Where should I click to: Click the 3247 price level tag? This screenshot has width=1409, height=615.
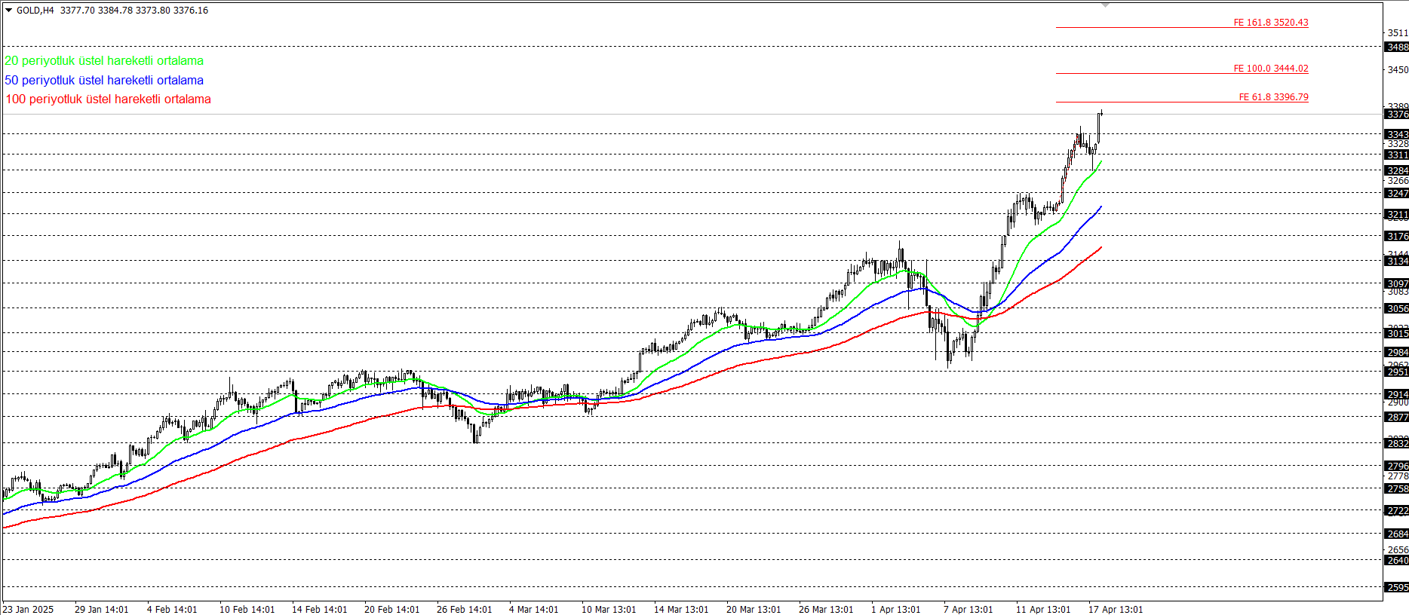pos(1397,194)
